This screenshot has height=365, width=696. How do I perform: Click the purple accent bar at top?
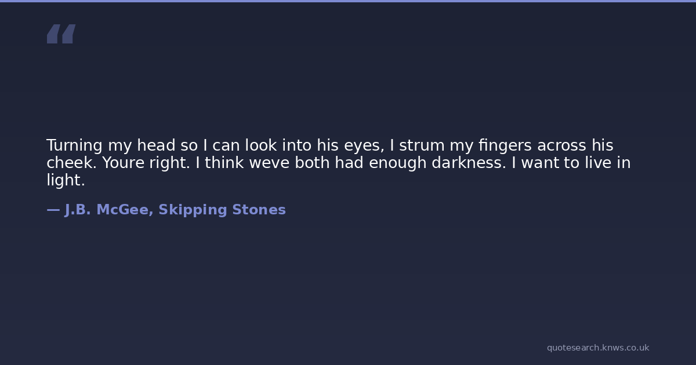(x=348, y=1)
